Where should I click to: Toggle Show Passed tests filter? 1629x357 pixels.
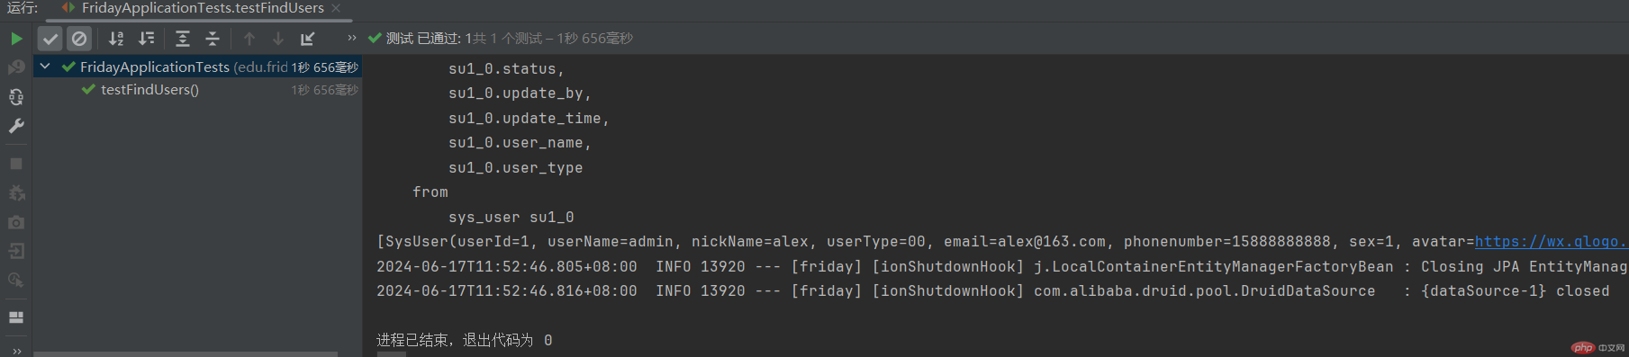[50, 39]
